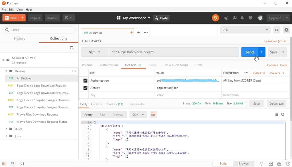Open keyboard shortcuts icon
Image resolution: width=292 pixels, height=167 pixels.
click(279, 164)
